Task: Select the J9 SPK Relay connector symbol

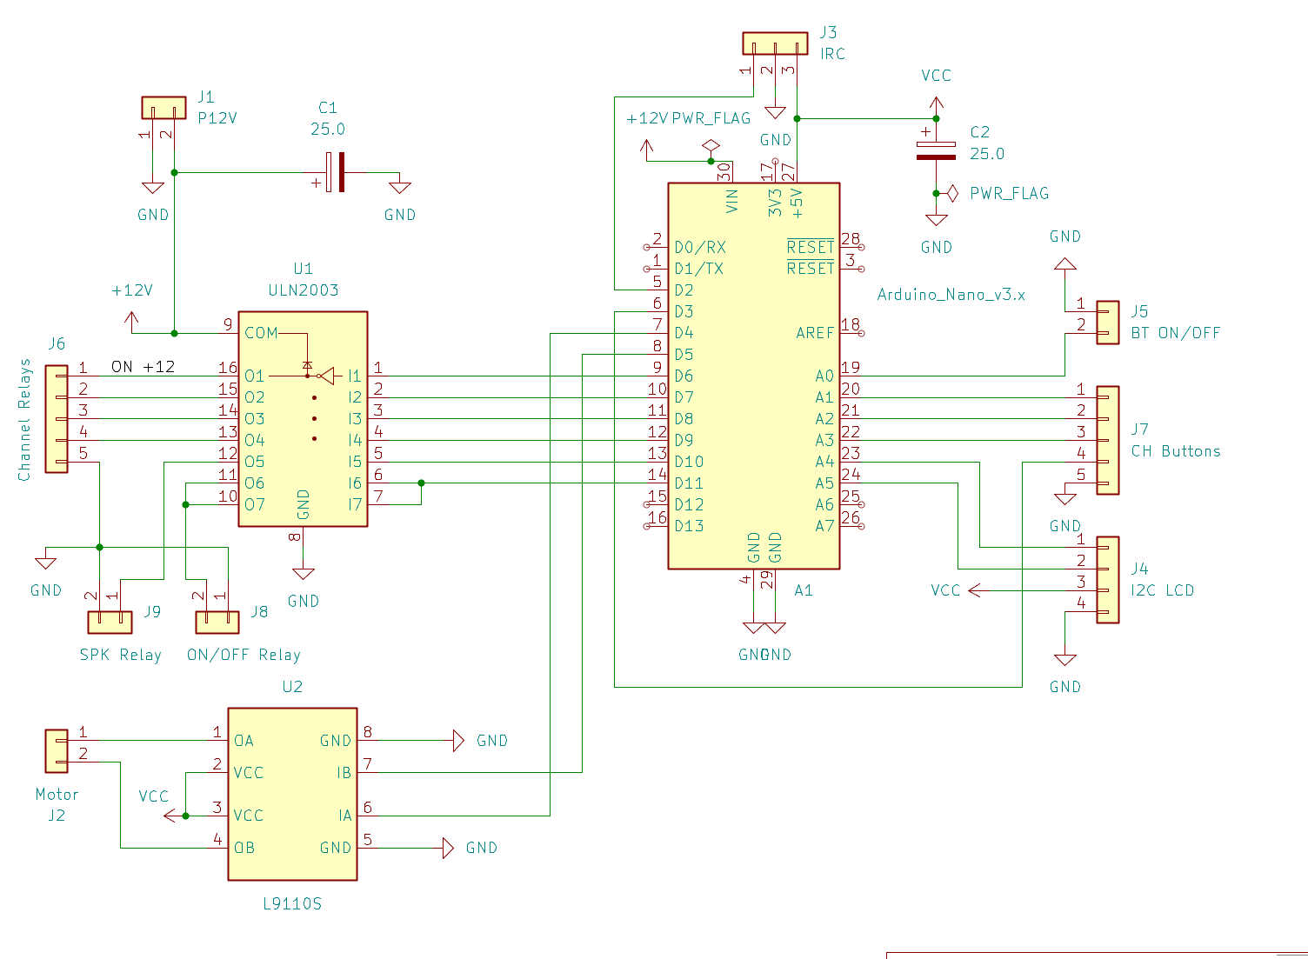Action: tap(110, 622)
